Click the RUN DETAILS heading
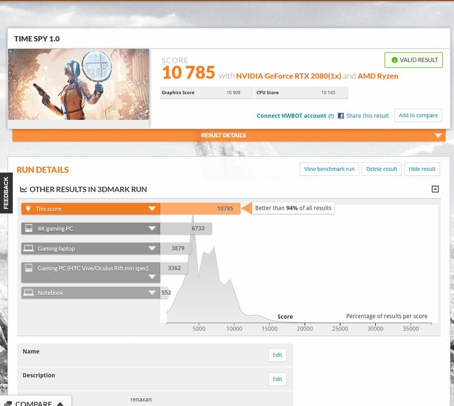The height and width of the screenshot is (406, 454). (42, 170)
